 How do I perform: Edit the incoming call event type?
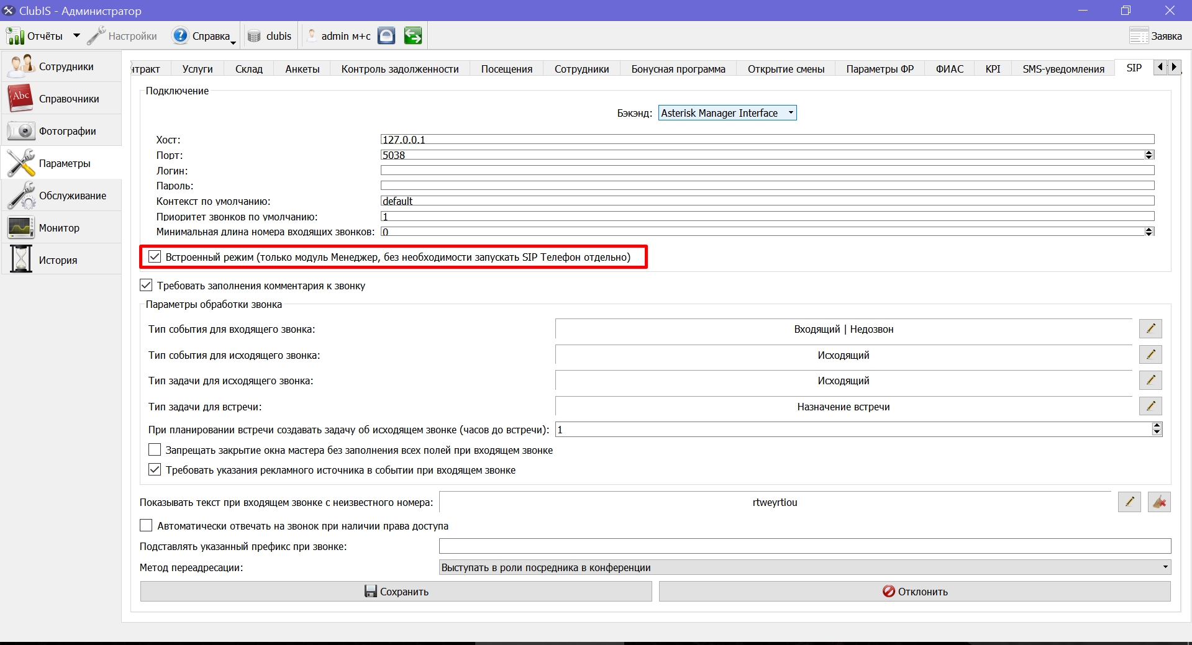(x=1150, y=328)
